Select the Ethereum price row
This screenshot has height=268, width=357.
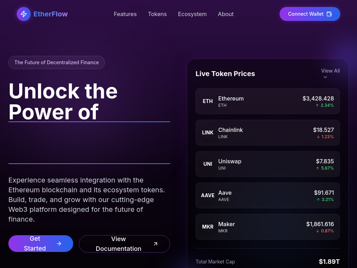pos(268,101)
